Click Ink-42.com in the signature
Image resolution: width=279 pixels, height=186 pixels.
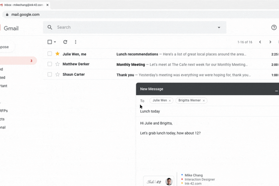point(193,184)
